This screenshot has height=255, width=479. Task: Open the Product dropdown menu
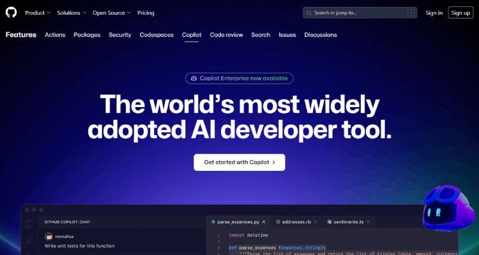38,13
